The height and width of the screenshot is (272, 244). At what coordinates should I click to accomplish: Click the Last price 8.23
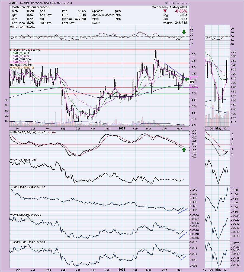pyautogui.click(x=184, y=19)
